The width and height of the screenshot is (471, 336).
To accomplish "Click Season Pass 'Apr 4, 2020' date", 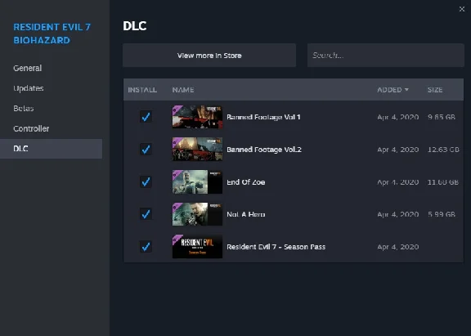I will (x=398, y=247).
